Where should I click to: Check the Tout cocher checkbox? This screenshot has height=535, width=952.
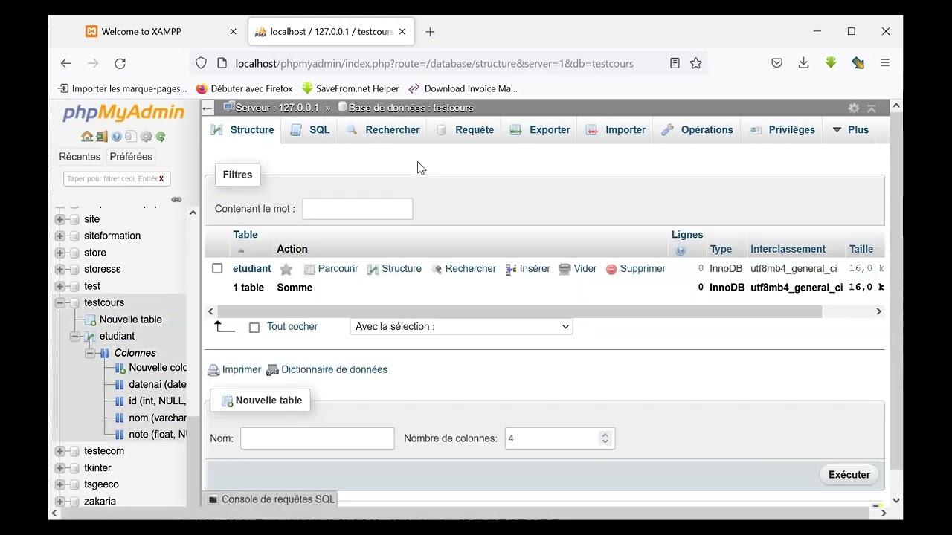point(254,327)
